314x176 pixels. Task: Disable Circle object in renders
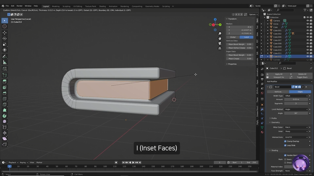tap(311, 24)
